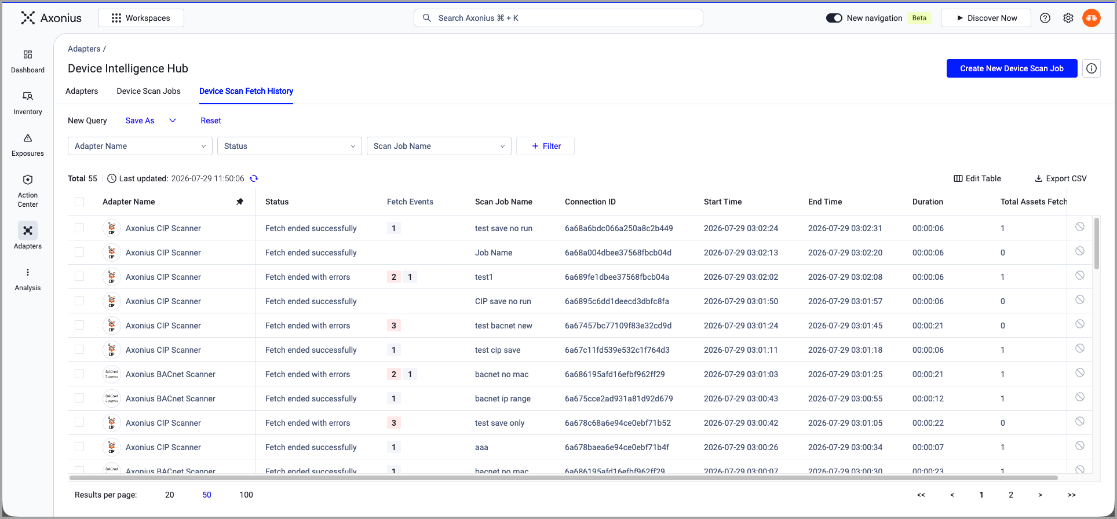Set results per page to 50

[x=207, y=495]
